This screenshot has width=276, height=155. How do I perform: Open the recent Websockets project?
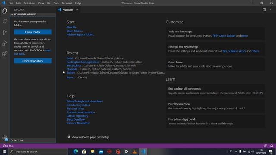tap(74, 65)
